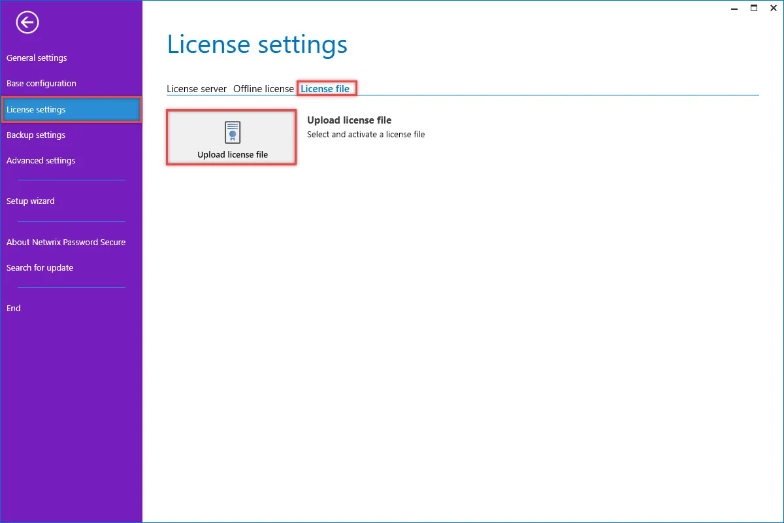Minimize the window
This screenshot has height=523, width=784.
point(734,8)
